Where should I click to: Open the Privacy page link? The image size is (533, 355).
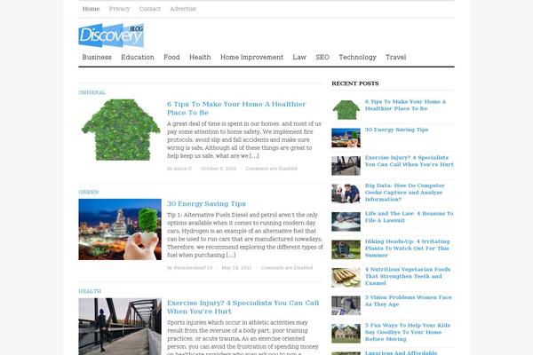(x=119, y=9)
